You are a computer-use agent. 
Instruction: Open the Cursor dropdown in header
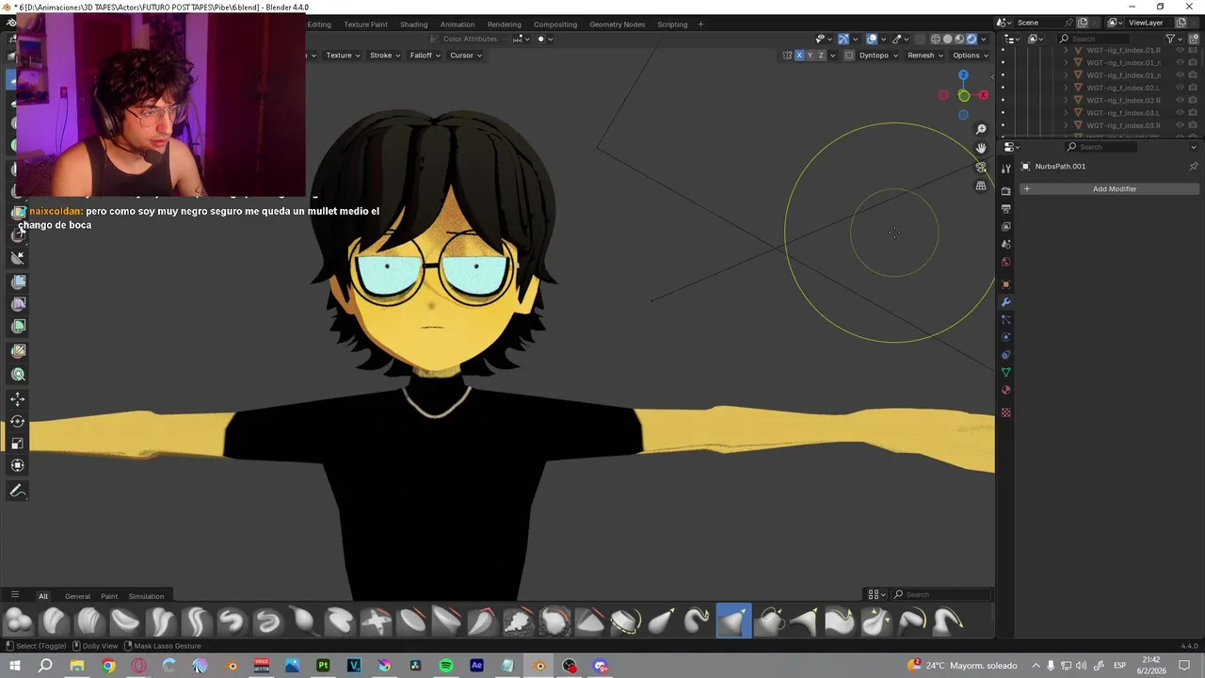tap(466, 56)
